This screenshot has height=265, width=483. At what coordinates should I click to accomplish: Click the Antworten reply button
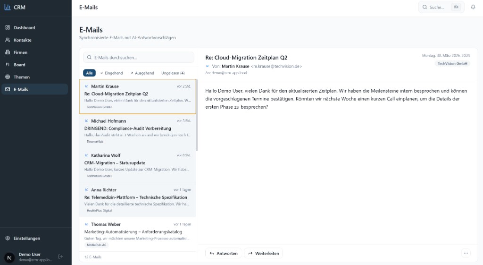coord(223,253)
